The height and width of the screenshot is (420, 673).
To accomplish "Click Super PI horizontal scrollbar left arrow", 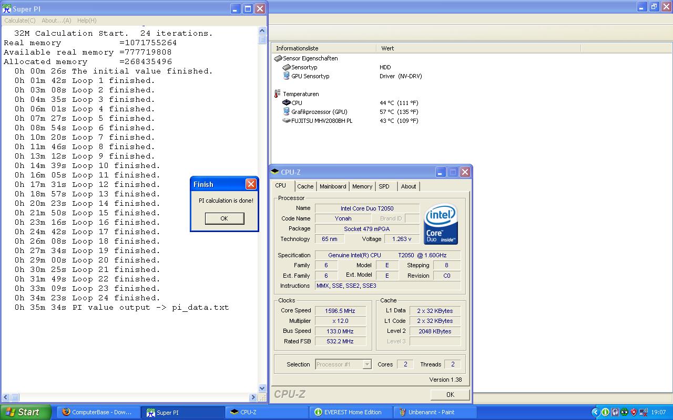I will [6, 397].
